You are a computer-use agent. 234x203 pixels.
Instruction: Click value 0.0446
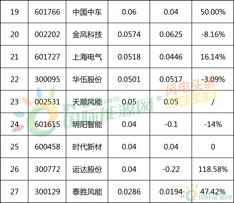click(x=171, y=57)
